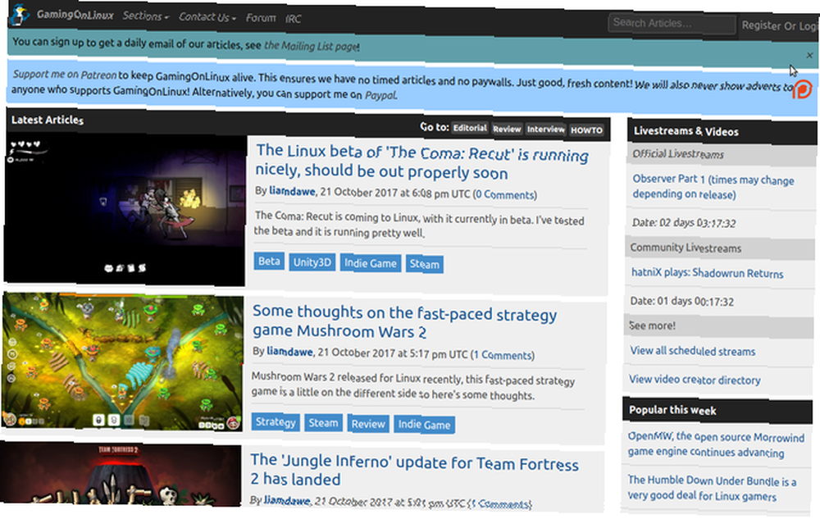The width and height of the screenshot is (820, 519).
Task: Read the Mushroom Wars 2 thoughts article
Action: pyautogui.click(x=404, y=322)
